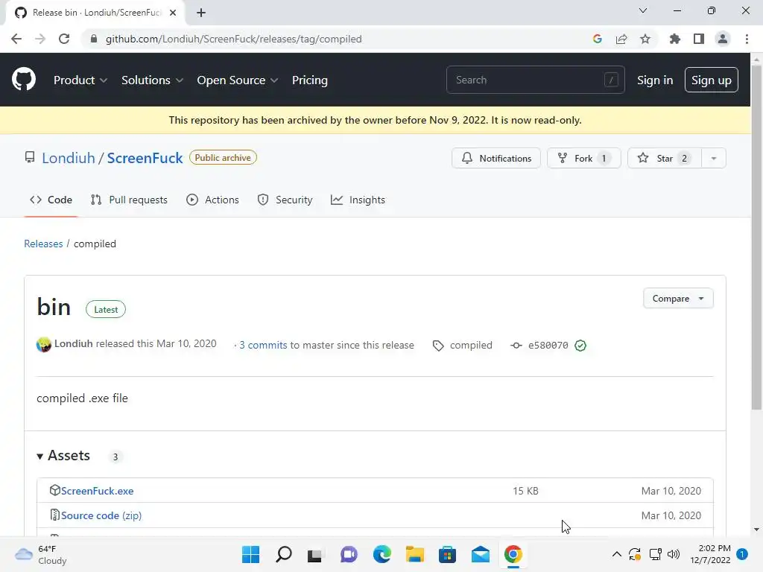The width and height of the screenshot is (763, 572).
Task: Collapse the Assets section
Action: pos(63,456)
